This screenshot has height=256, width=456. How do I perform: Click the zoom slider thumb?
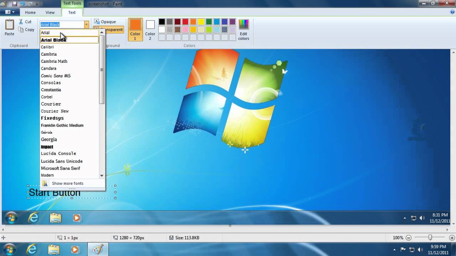point(430,238)
